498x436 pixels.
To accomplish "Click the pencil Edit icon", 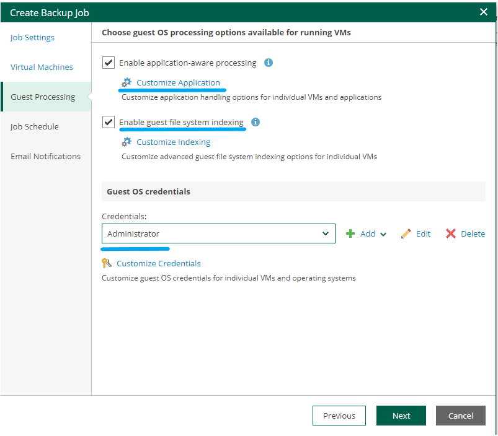I will tap(406, 233).
